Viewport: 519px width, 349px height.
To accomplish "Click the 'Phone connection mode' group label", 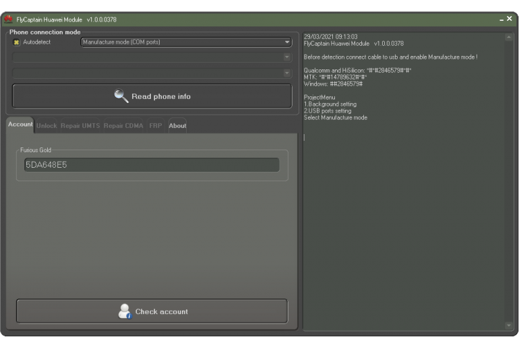I will point(44,32).
